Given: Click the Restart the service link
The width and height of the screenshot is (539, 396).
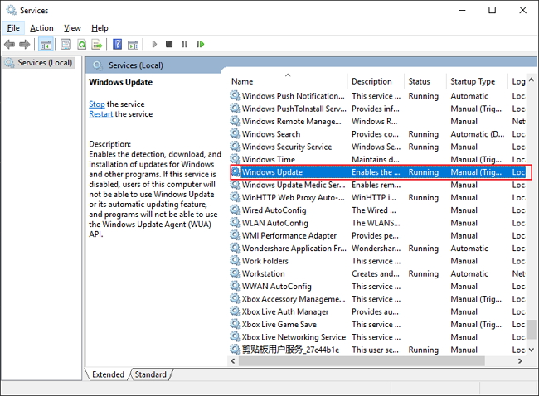Looking at the screenshot, I should pyautogui.click(x=100, y=114).
